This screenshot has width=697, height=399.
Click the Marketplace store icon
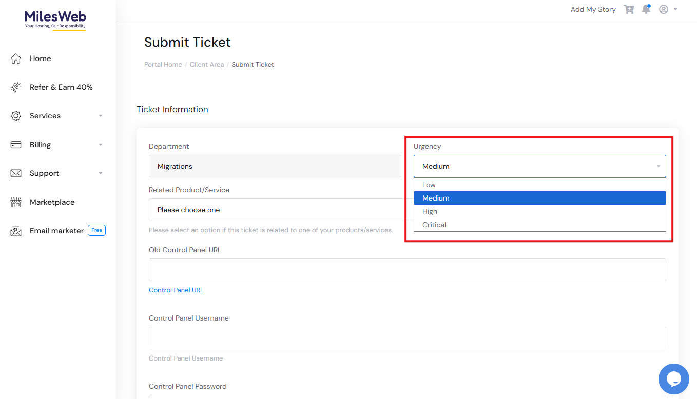click(x=16, y=202)
